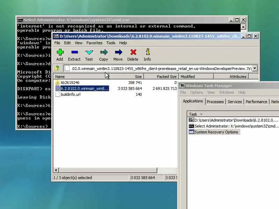Click the Add toolbar icon in 7-Zip
Viewport: 279px width, 209px height.
(60, 52)
